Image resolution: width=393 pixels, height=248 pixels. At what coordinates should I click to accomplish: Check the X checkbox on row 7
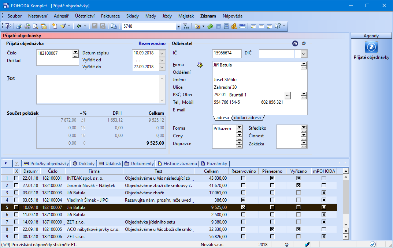point(16,222)
